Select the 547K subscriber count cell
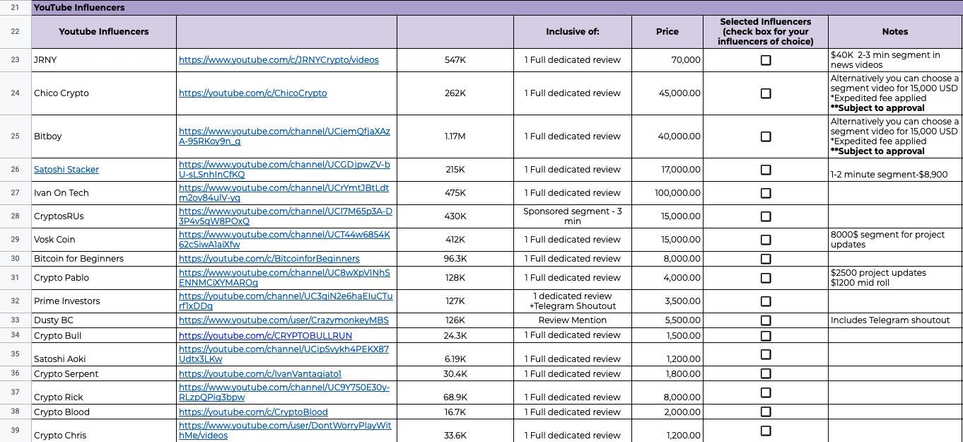The image size is (963, 442). (455, 60)
